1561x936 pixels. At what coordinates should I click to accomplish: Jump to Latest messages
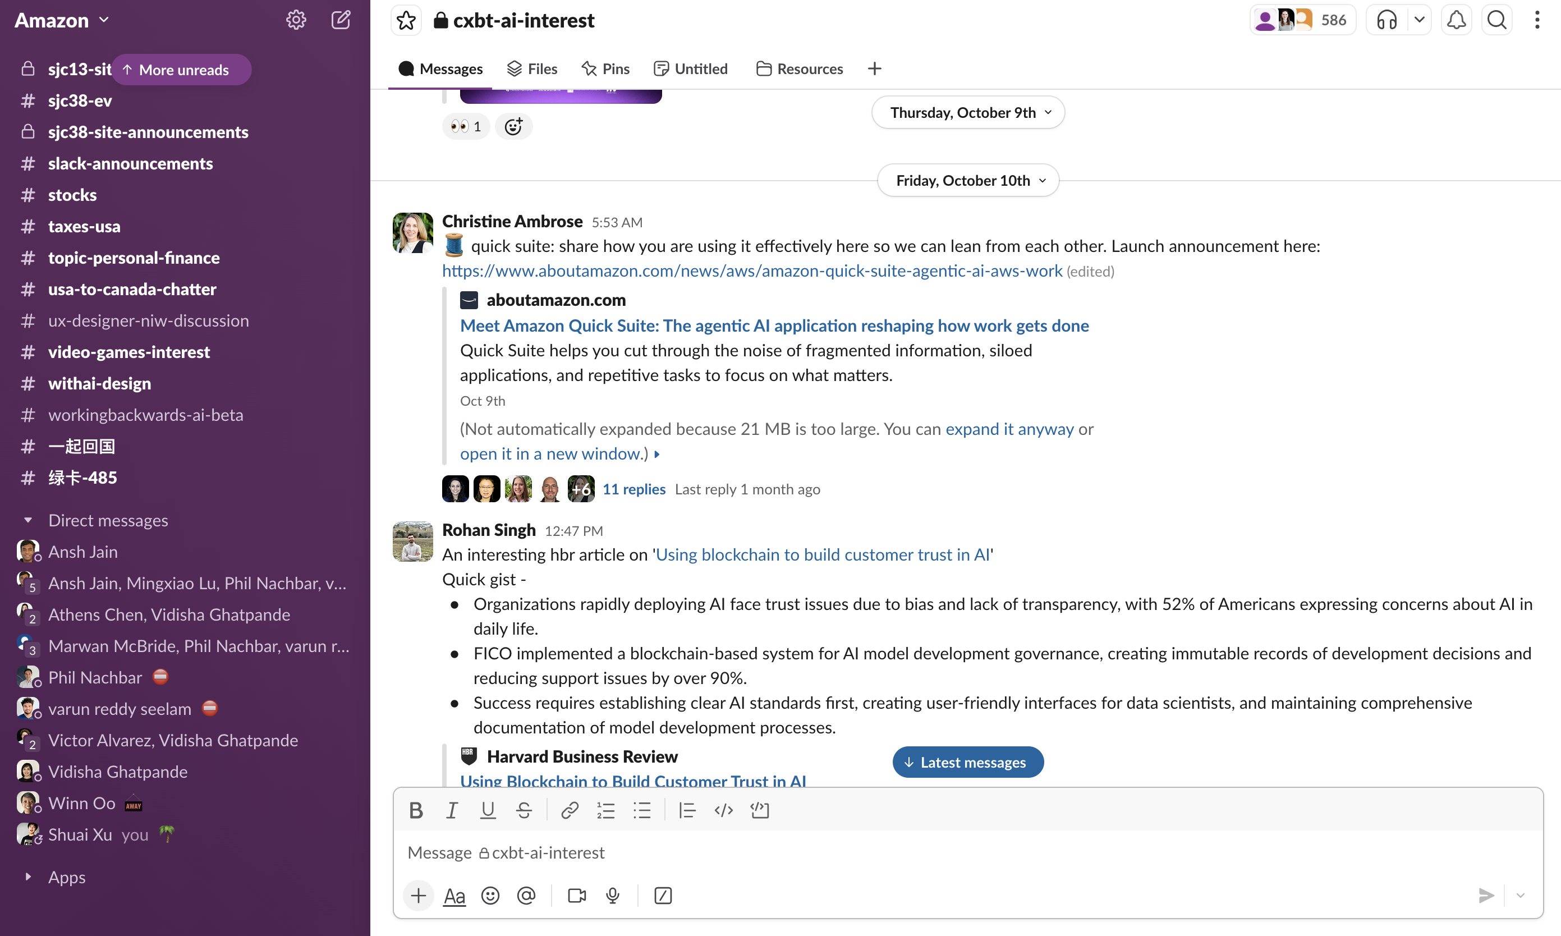click(967, 762)
